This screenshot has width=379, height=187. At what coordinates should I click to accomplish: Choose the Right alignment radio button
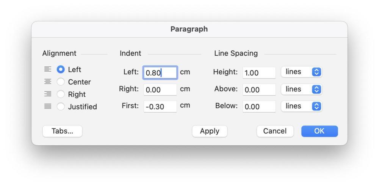61,94
